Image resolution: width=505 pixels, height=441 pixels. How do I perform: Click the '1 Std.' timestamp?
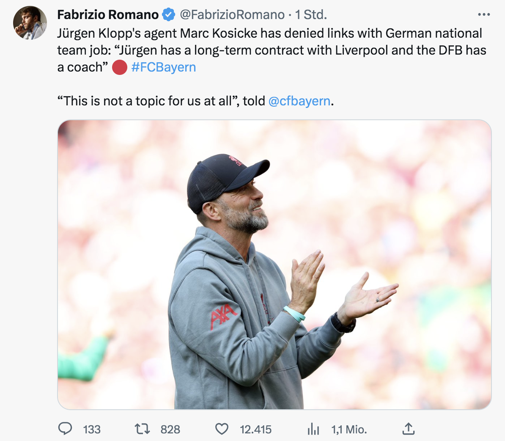tap(311, 15)
